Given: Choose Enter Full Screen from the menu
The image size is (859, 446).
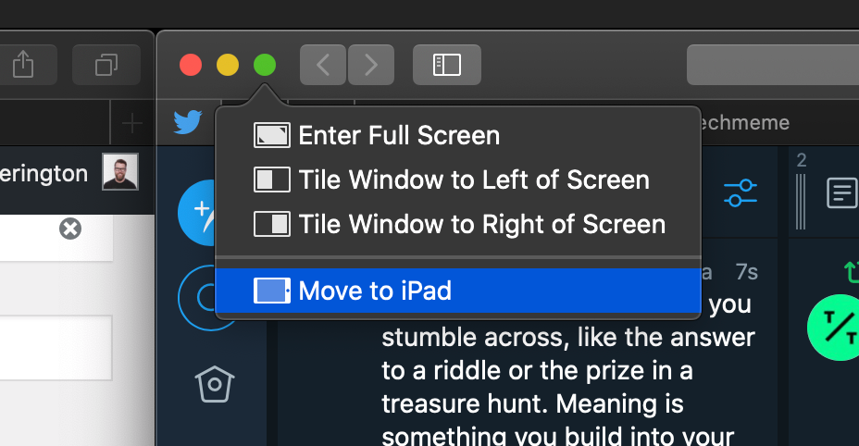Looking at the screenshot, I should [398, 136].
